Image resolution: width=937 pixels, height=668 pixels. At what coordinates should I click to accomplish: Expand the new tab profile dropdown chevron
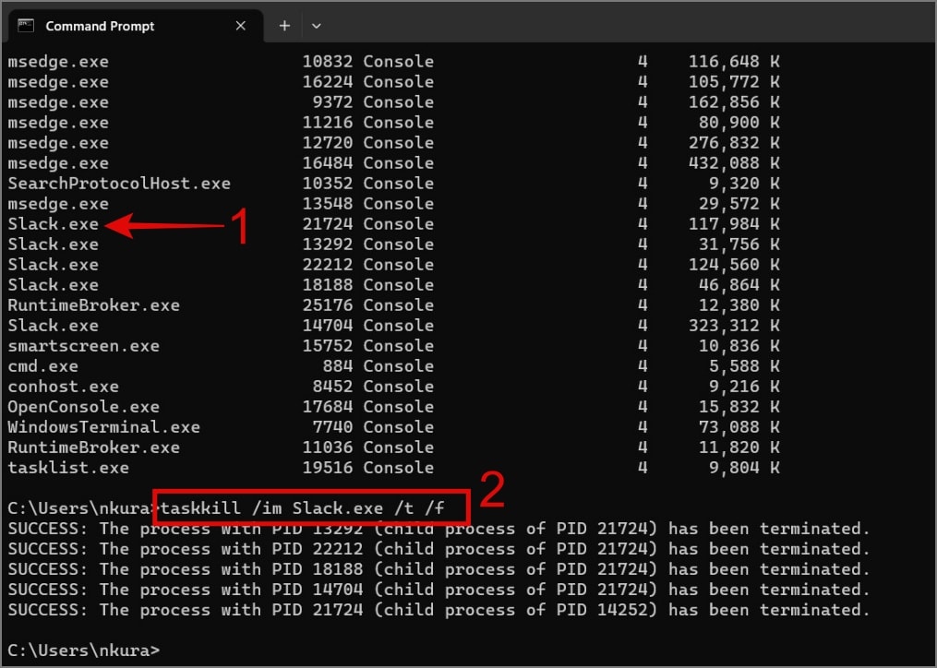click(317, 26)
